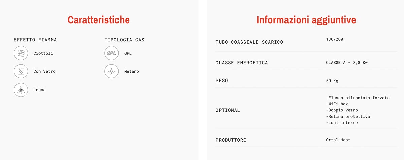The height and width of the screenshot is (160, 404).
Task: Select the Tubo Coassiale Scarico row label
Action: [249, 42]
